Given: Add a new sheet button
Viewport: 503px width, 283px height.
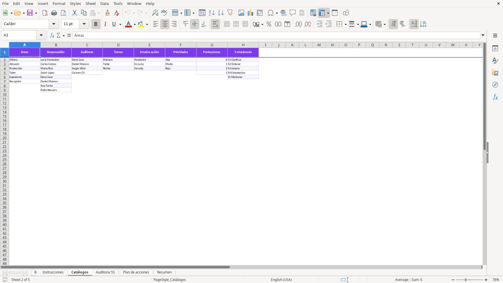Looking at the screenshot, I should [x=35, y=272].
